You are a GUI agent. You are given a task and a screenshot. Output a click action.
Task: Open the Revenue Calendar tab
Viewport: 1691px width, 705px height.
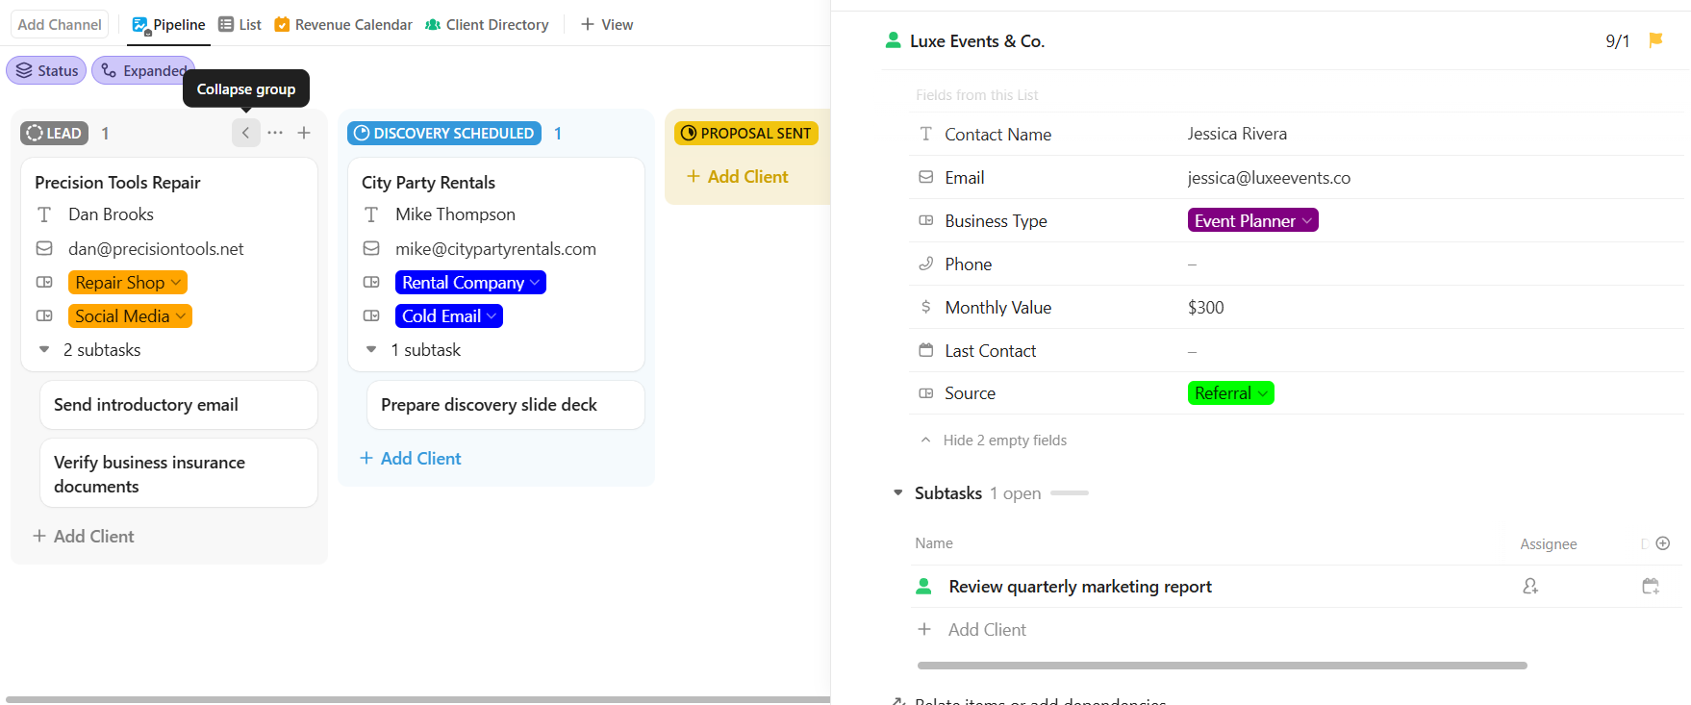click(343, 25)
